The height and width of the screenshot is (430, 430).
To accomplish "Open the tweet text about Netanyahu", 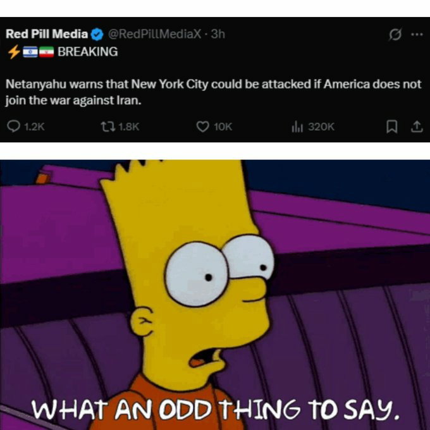I will (x=213, y=92).
